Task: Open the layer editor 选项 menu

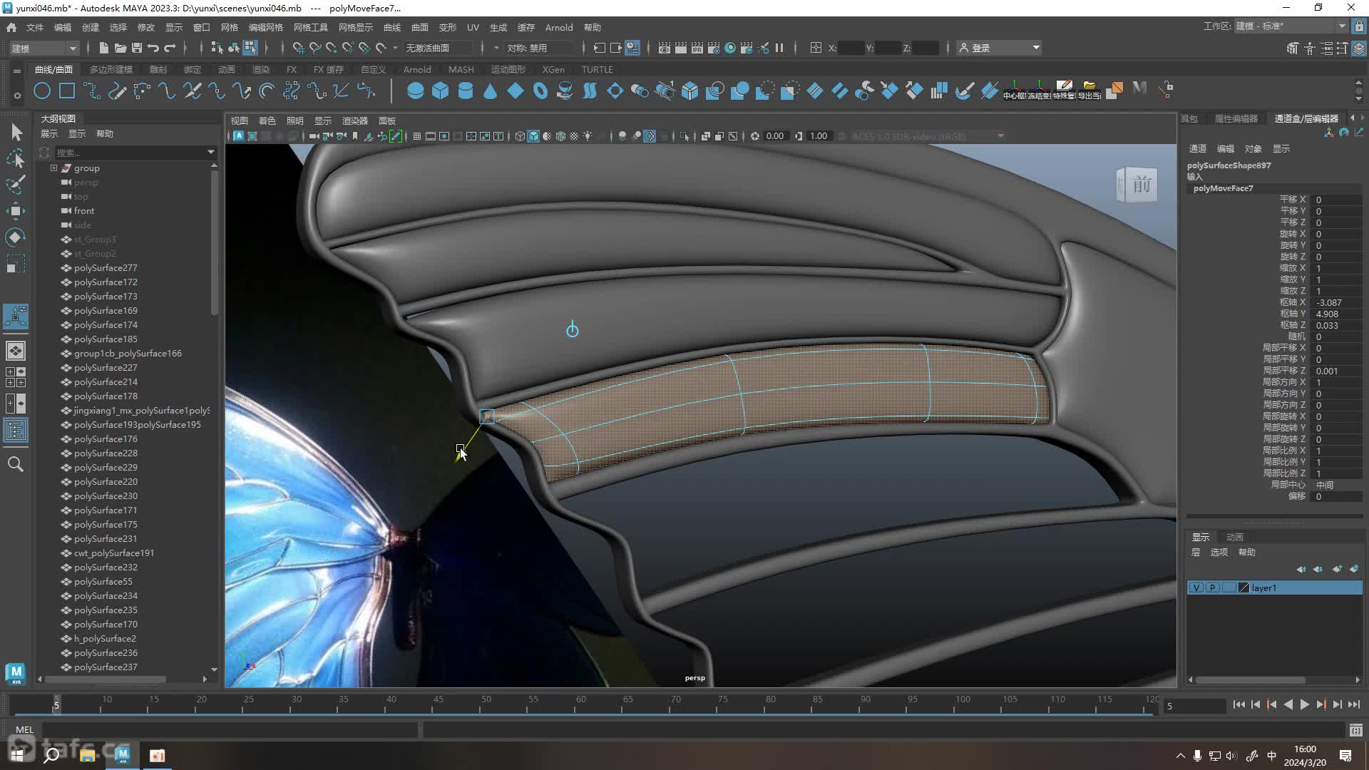Action: 1219,552
